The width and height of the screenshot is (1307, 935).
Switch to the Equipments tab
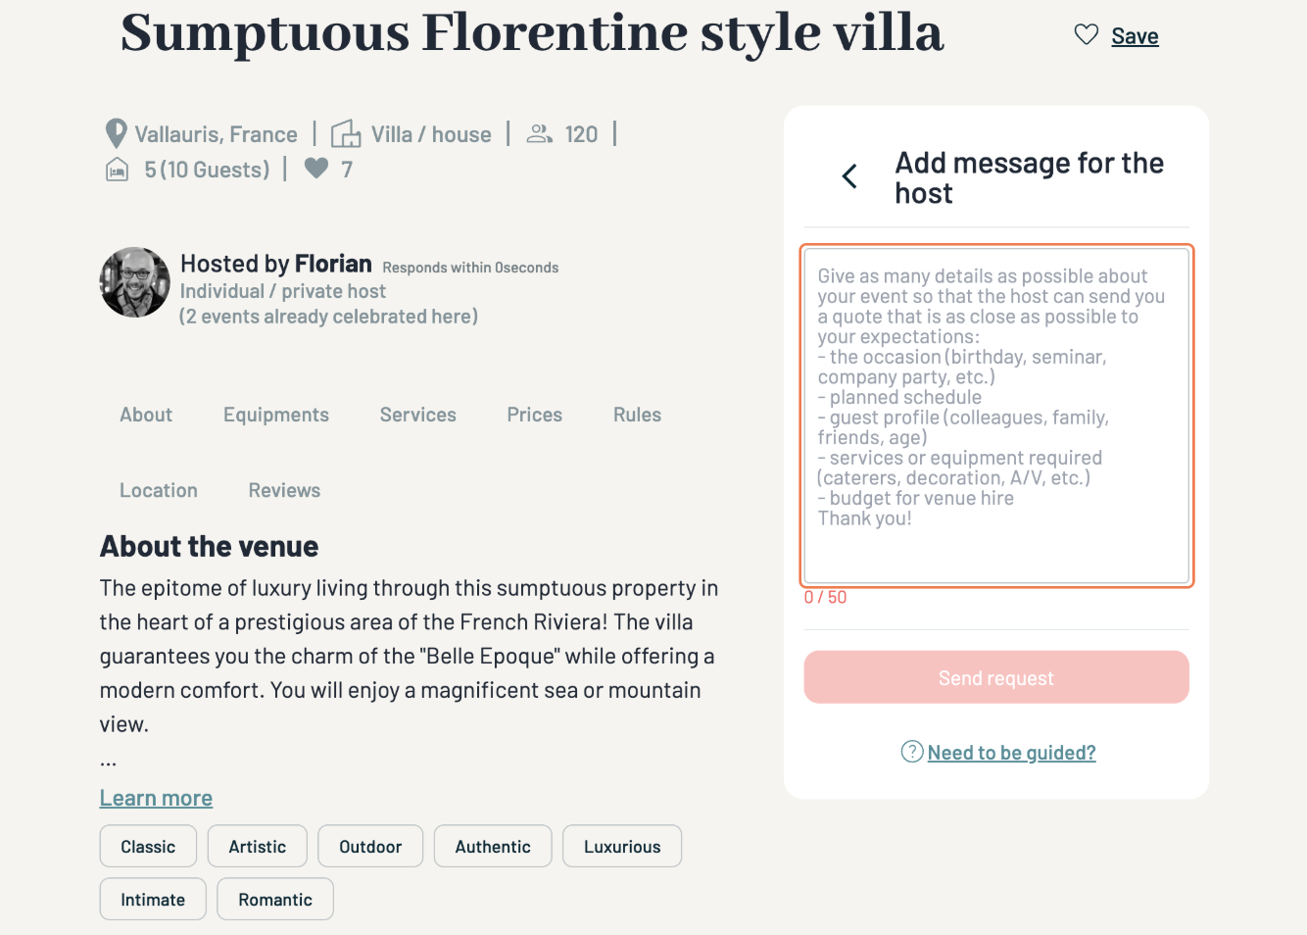(275, 415)
